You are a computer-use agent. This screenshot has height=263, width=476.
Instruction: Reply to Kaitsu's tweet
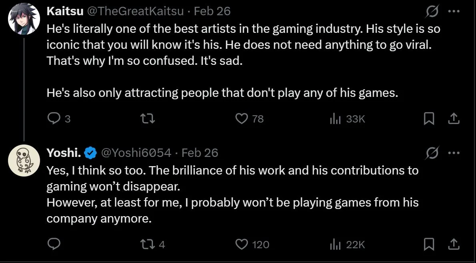[x=54, y=118]
